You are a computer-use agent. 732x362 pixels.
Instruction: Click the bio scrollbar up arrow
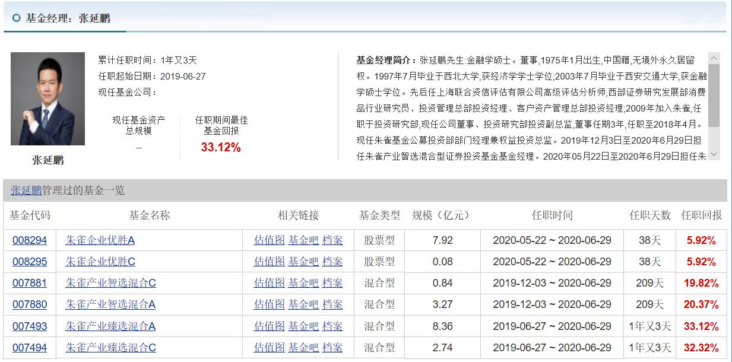pos(714,58)
